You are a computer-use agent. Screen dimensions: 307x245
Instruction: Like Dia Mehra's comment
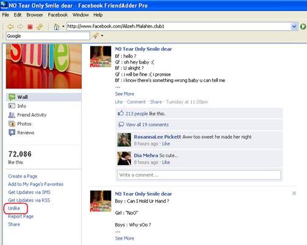(166, 163)
